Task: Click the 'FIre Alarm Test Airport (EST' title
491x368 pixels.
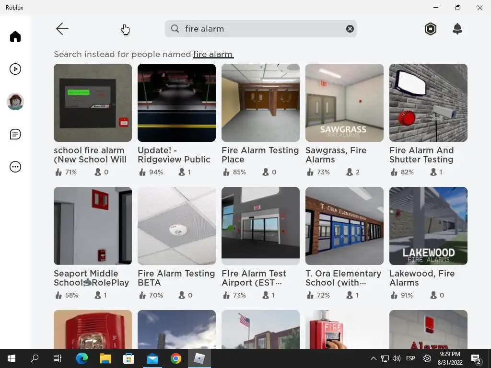Action: point(254,278)
